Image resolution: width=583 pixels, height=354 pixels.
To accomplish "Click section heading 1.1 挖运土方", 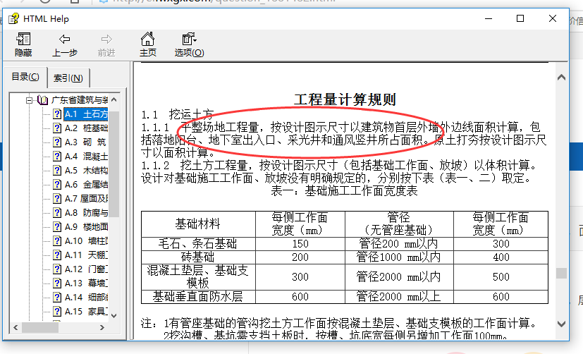I will (178, 114).
